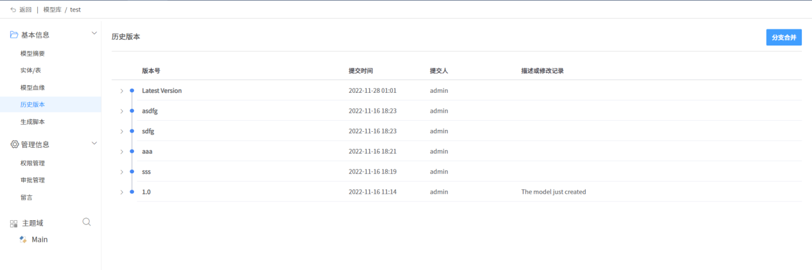
Task: Click the sss version name
Action: point(146,171)
